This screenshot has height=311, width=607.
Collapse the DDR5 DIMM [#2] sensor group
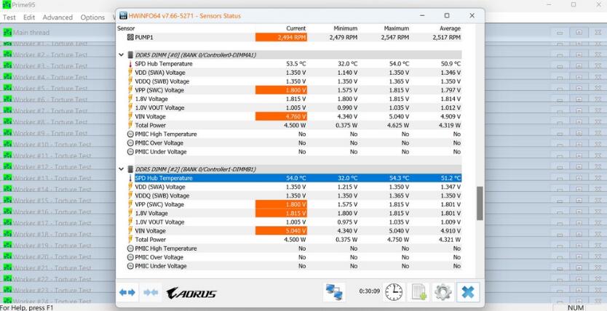point(122,169)
